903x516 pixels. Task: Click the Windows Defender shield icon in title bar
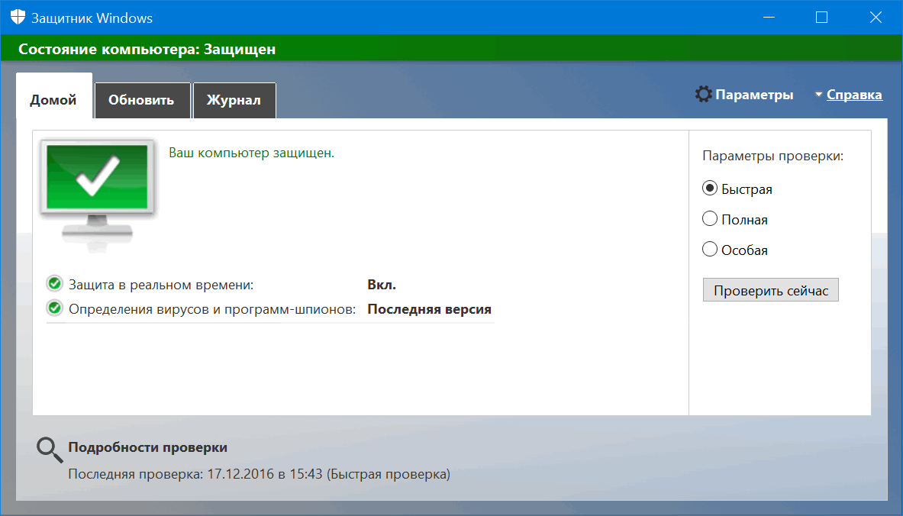18,18
